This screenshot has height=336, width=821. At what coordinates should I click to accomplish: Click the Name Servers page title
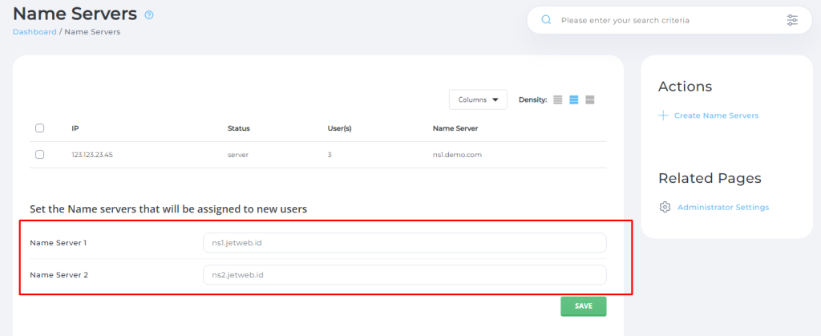point(75,14)
